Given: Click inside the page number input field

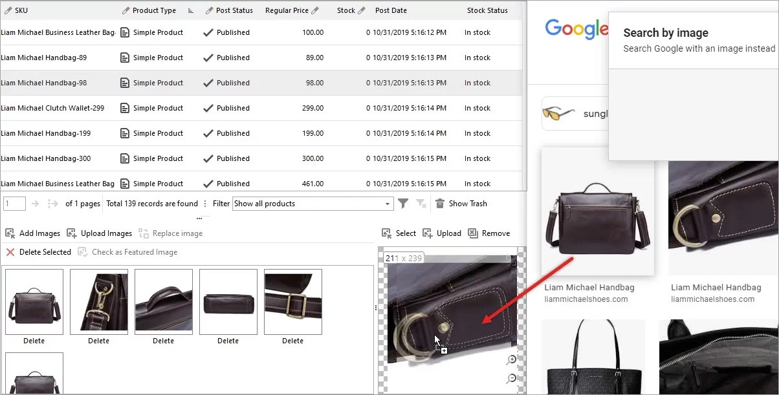Looking at the screenshot, I should [x=14, y=204].
